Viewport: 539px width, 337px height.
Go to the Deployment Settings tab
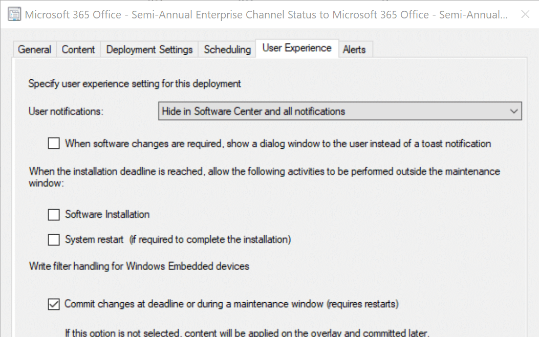[x=149, y=50]
